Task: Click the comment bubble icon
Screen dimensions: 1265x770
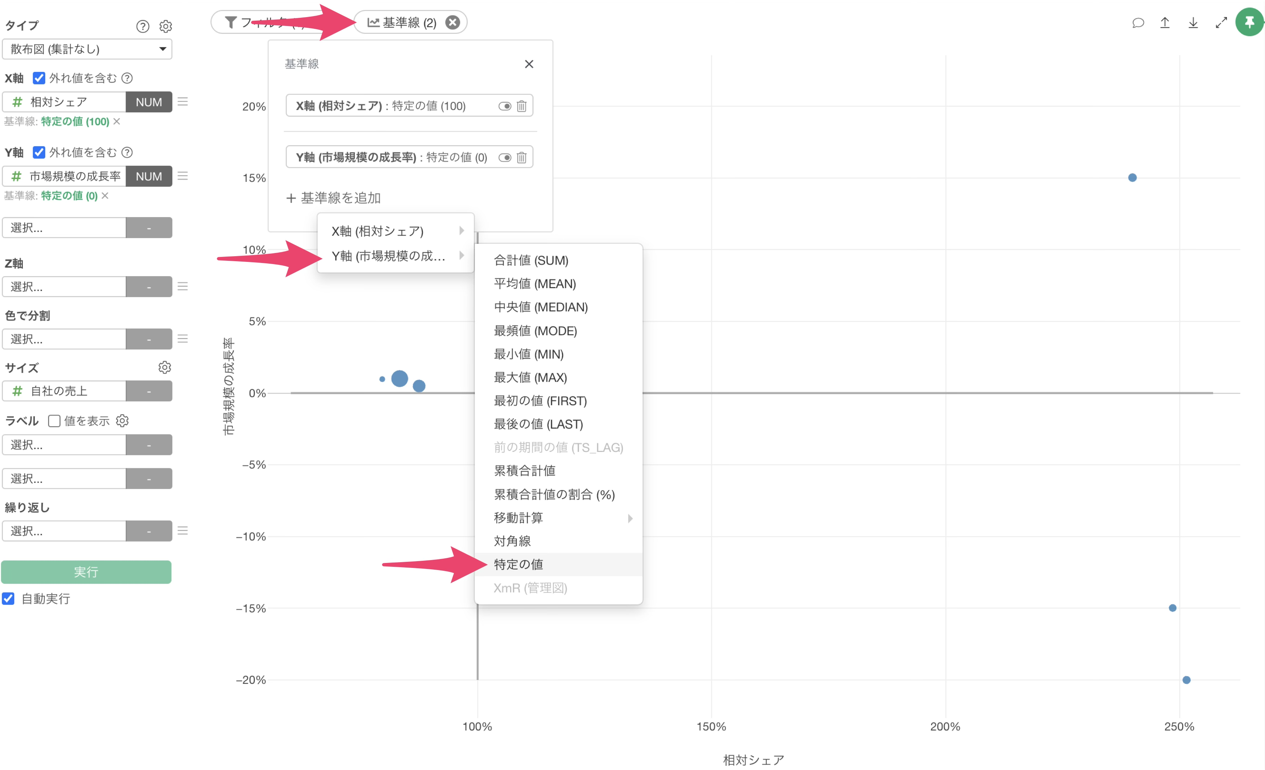Action: coord(1138,22)
